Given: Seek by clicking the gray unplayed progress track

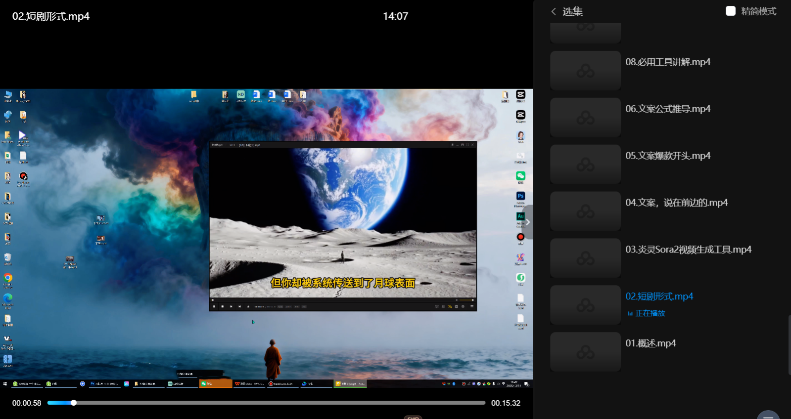Looking at the screenshot, I should click(x=277, y=403).
